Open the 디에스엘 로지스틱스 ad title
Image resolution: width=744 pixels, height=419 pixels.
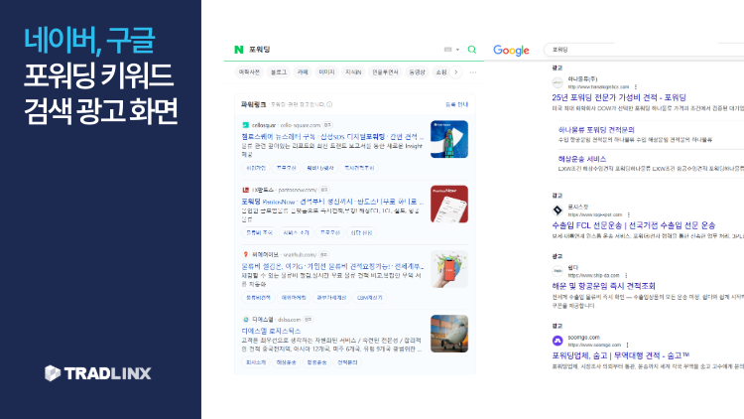(271, 331)
